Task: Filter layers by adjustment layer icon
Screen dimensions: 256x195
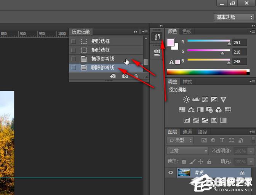Action: click(x=213, y=140)
